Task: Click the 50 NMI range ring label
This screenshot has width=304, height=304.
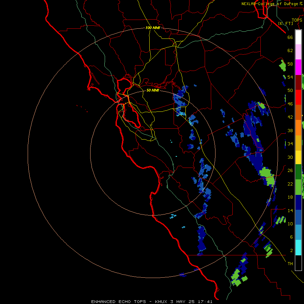Action: pyautogui.click(x=153, y=90)
